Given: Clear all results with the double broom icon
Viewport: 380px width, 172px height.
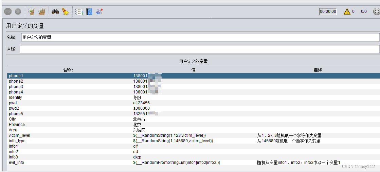Looking at the screenshot, I should pyautogui.click(x=42, y=12).
